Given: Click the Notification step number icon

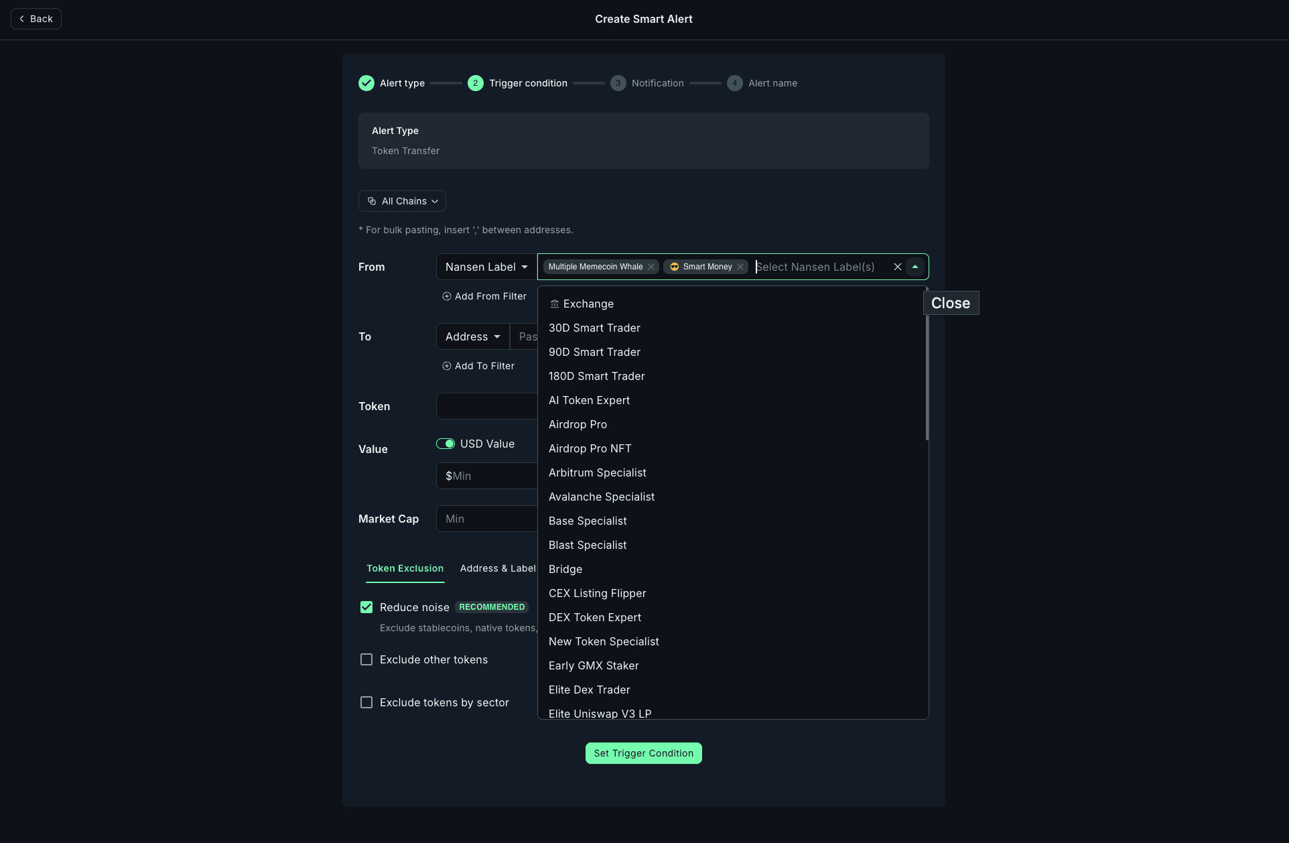Looking at the screenshot, I should (618, 83).
